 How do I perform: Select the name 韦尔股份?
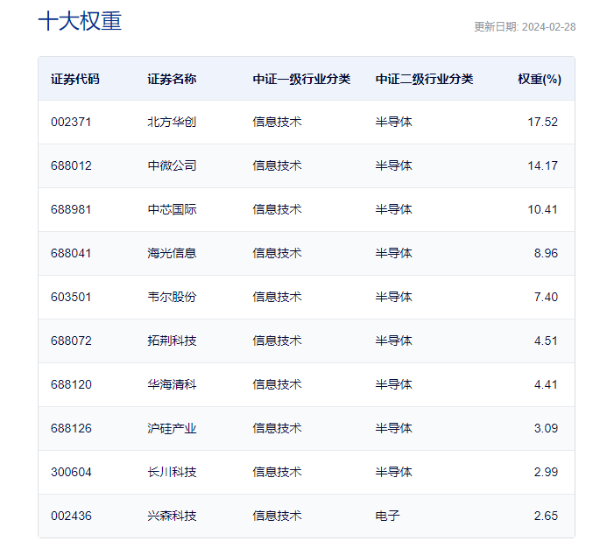click(172, 297)
